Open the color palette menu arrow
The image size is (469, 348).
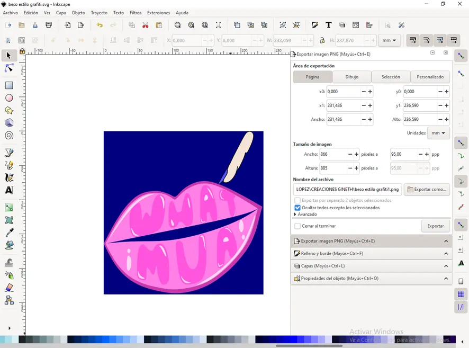[463, 342]
